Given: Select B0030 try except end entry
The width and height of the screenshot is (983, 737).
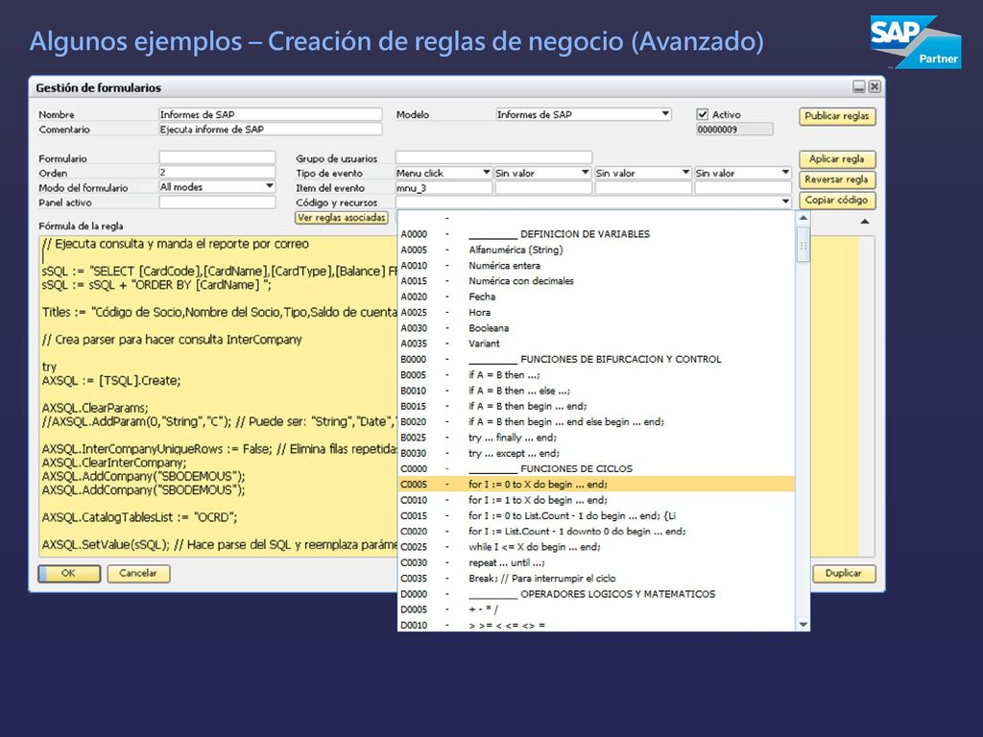Looking at the screenshot, I should click(x=596, y=453).
